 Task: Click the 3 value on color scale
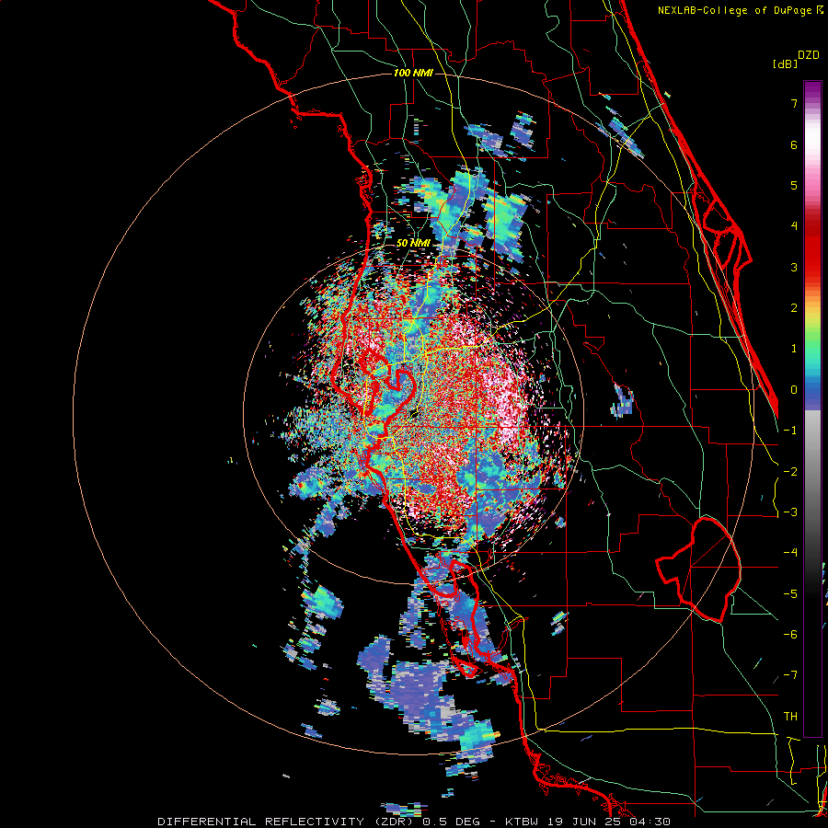click(x=794, y=267)
